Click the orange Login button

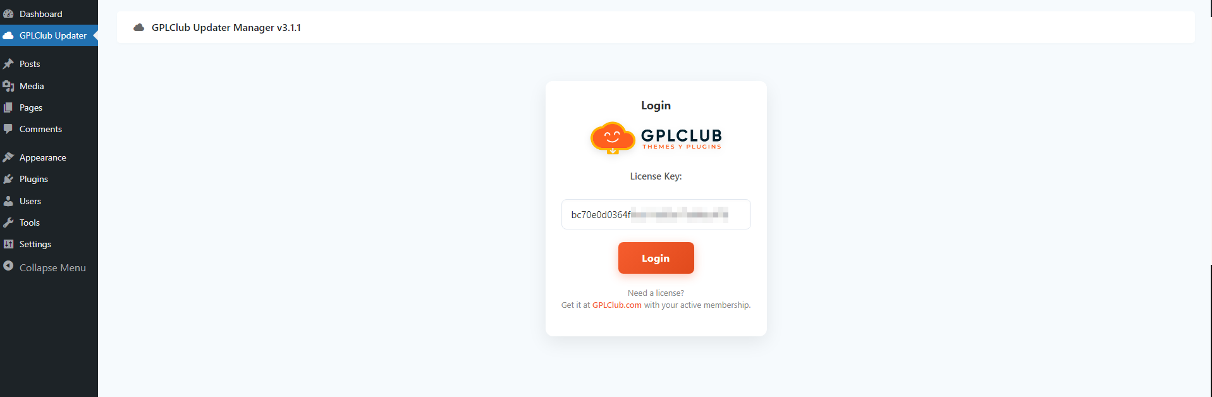coord(656,258)
